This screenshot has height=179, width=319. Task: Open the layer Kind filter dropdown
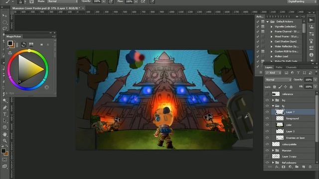[273, 73]
